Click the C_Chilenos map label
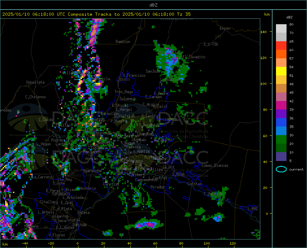The width and height of the screenshot is (307, 248). pos(35,97)
